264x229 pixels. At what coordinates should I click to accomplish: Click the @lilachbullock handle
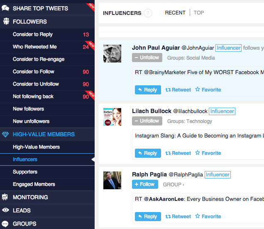click(190, 111)
